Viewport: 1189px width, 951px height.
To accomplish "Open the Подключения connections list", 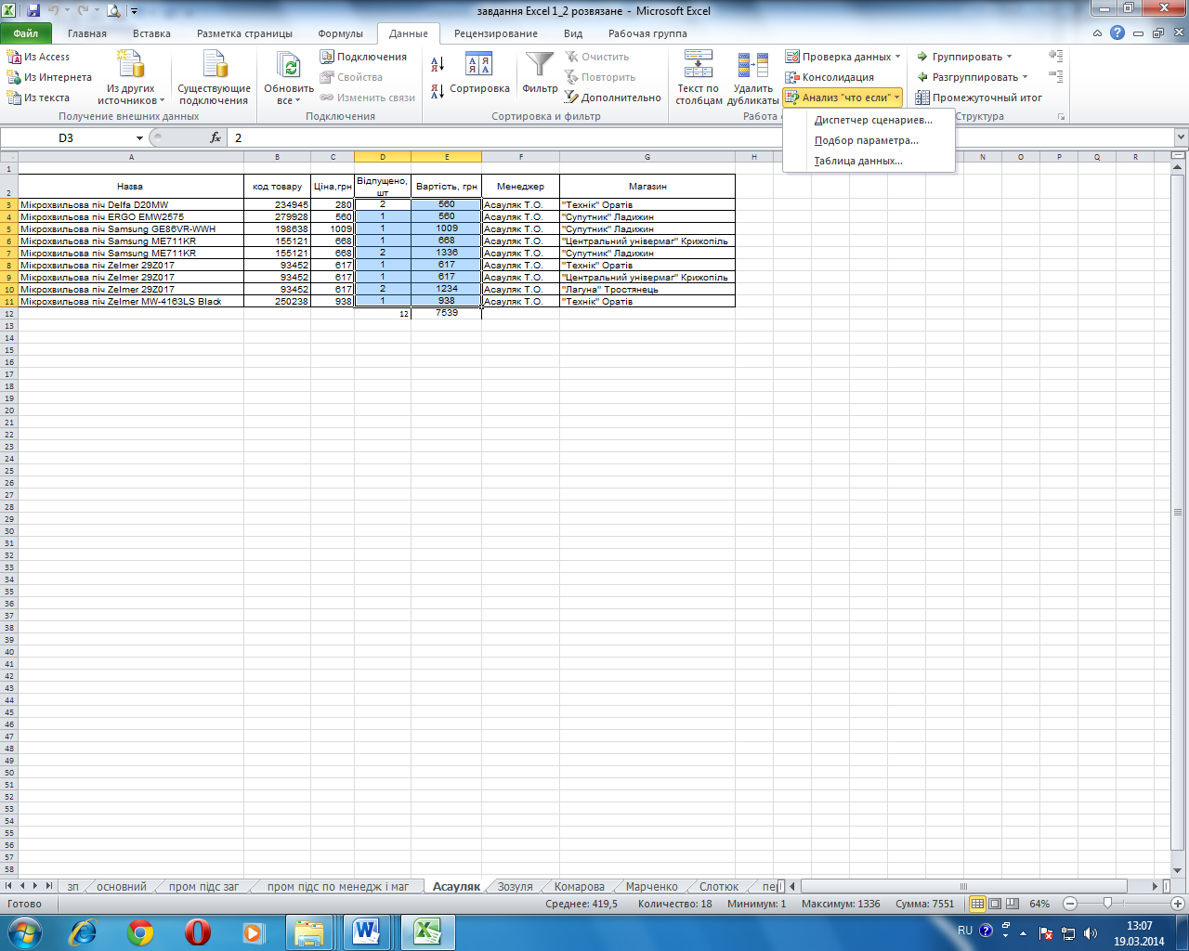I will tap(363, 57).
